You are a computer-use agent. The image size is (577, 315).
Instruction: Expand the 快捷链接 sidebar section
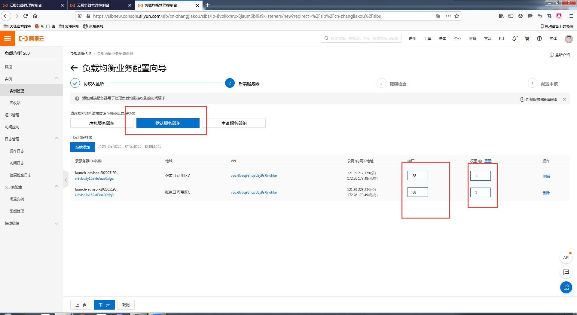tap(56, 223)
